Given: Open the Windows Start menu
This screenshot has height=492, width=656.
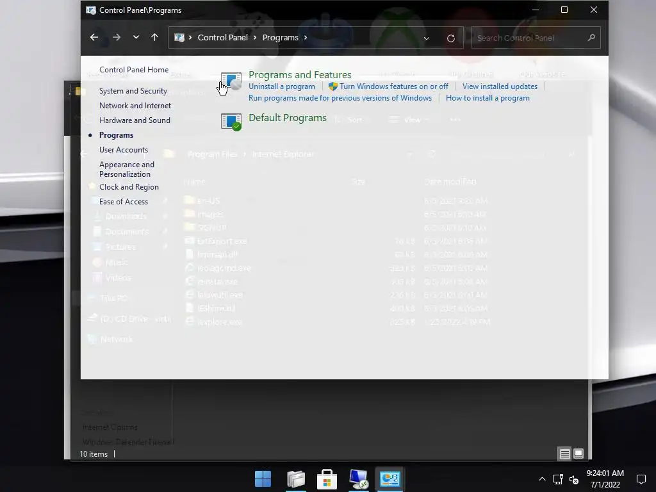Looking at the screenshot, I should [x=263, y=479].
